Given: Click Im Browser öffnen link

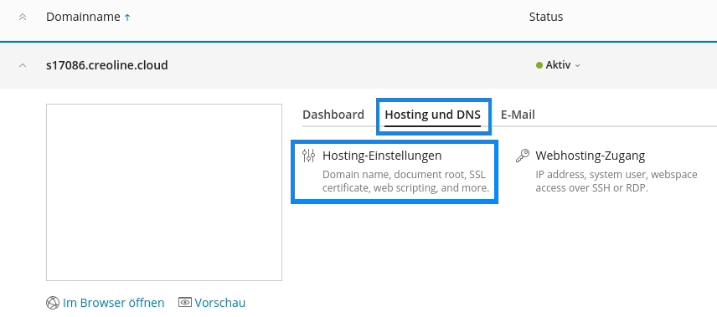Looking at the screenshot, I should (x=113, y=303).
